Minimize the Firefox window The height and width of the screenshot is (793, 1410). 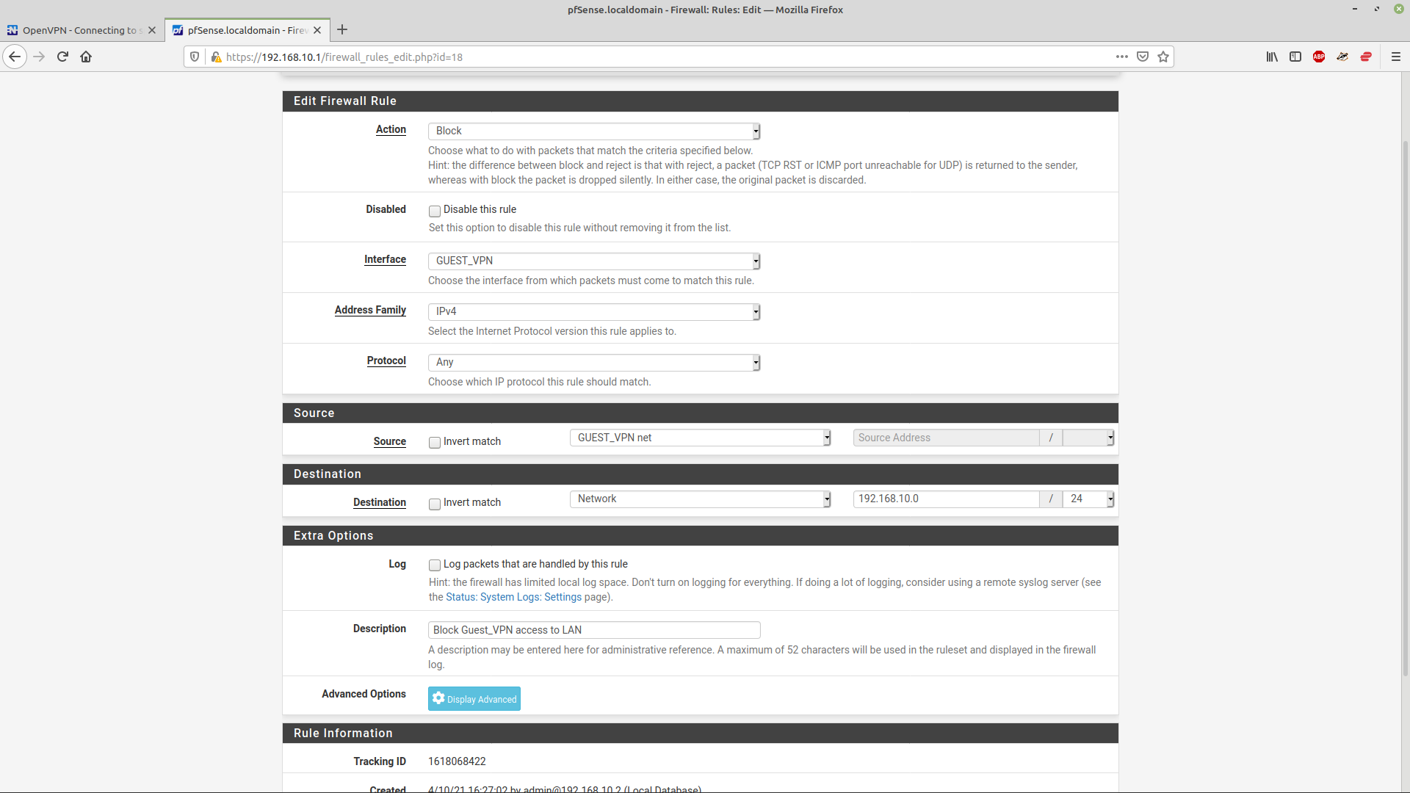1355,10
